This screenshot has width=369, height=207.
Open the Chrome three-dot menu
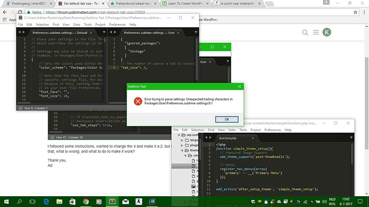[x=364, y=12]
